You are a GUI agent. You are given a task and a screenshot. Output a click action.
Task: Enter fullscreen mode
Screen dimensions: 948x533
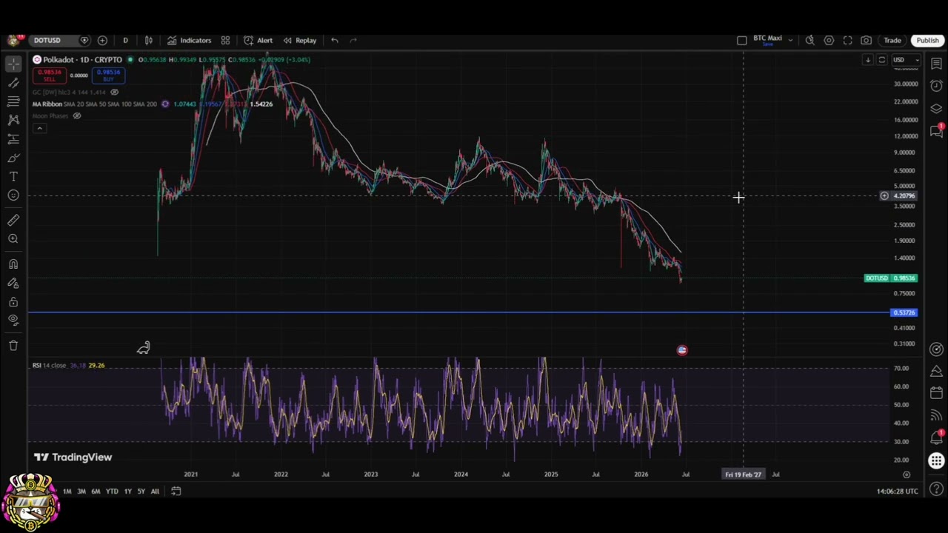pyautogui.click(x=847, y=40)
